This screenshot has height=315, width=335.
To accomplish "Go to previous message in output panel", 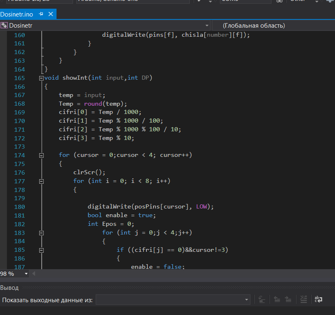I will point(277,299).
